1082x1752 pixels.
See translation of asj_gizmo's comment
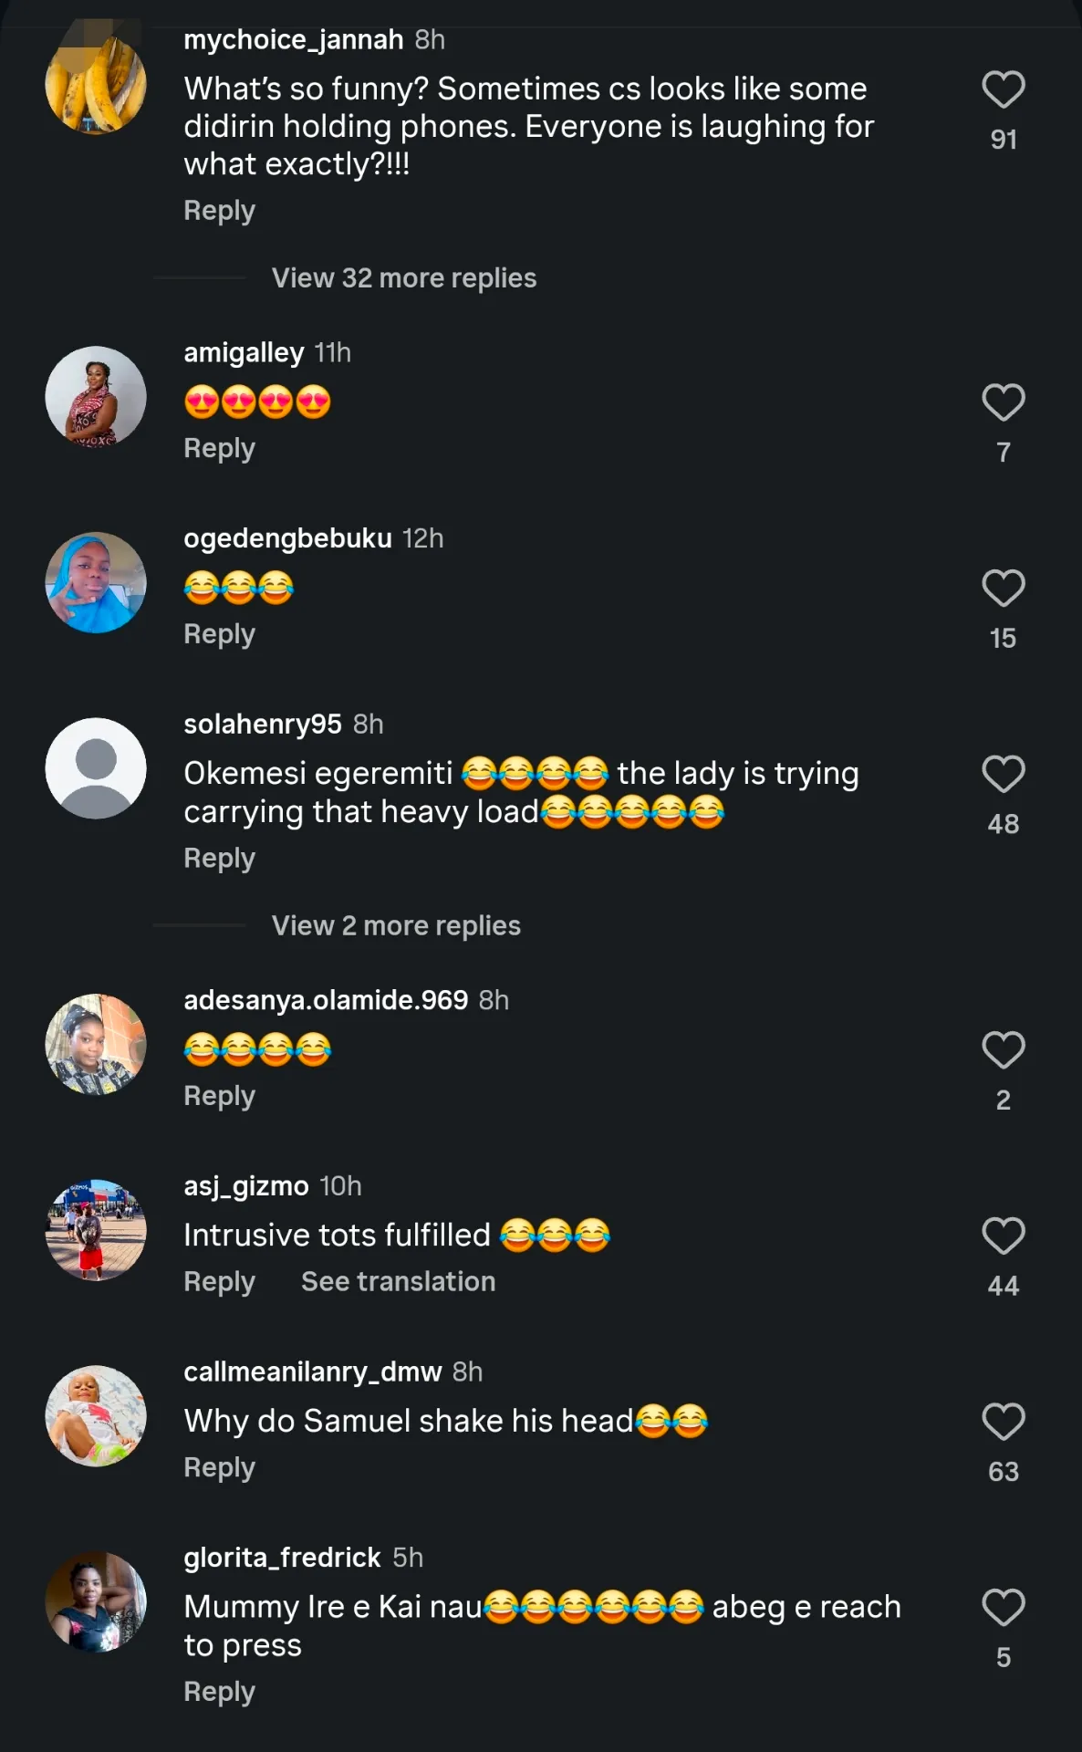tap(399, 1281)
